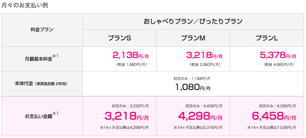Screen dimensions: 306x138
Task: Select the プランS column header
Action: click(119, 38)
